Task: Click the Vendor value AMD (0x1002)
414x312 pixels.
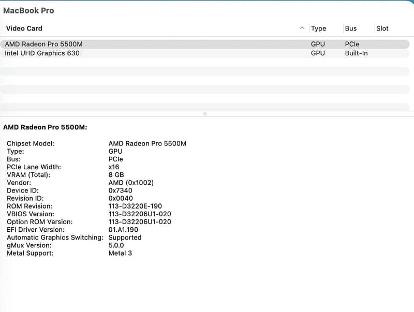Action: click(131, 183)
